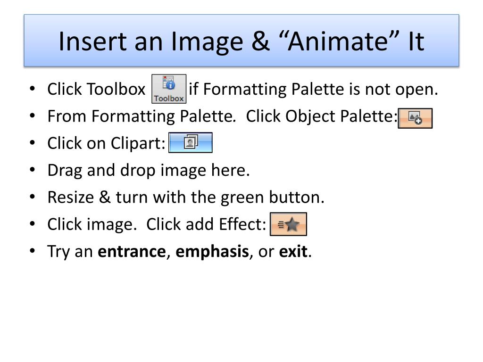
Task: Click the Object Palette icon
Action: tap(415, 118)
